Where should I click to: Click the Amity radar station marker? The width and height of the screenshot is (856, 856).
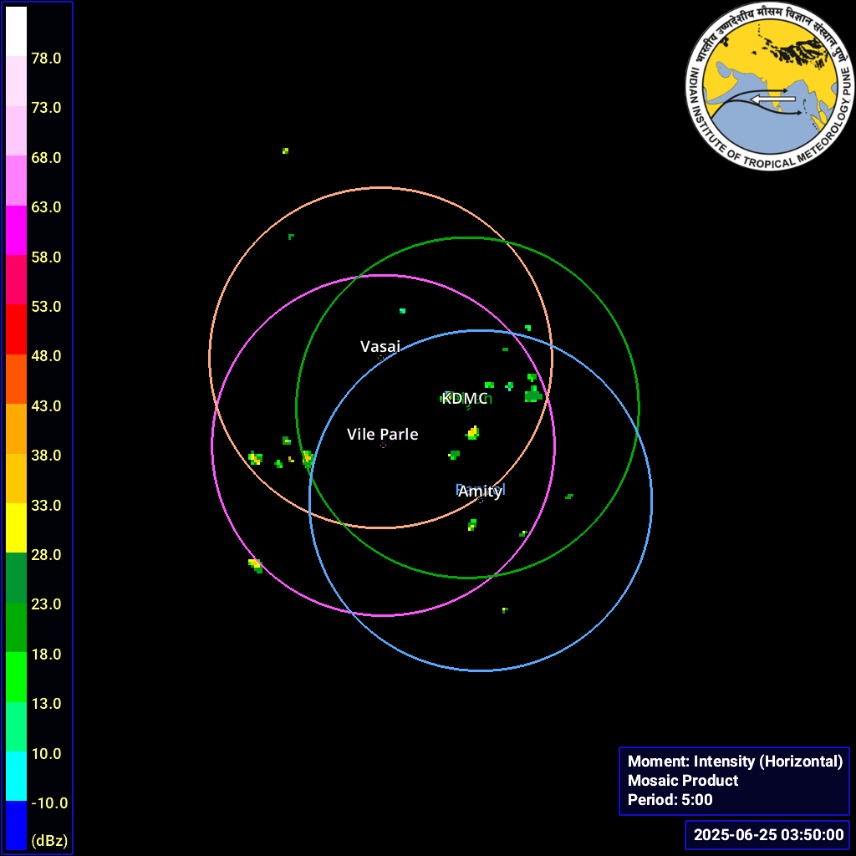tap(481, 500)
